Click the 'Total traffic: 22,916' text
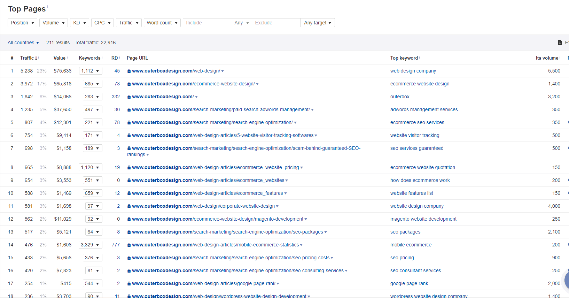Screen dimensions: 569x298 (x=95, y=43)
